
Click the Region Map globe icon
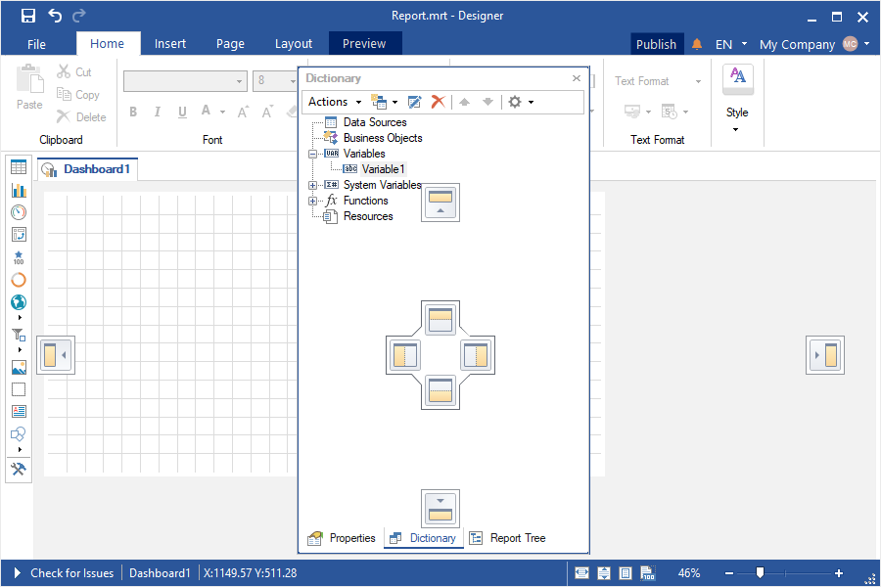click(19, 302)
